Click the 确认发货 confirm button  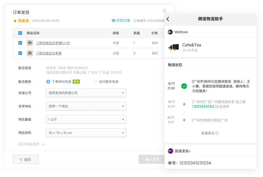point(152,159)
